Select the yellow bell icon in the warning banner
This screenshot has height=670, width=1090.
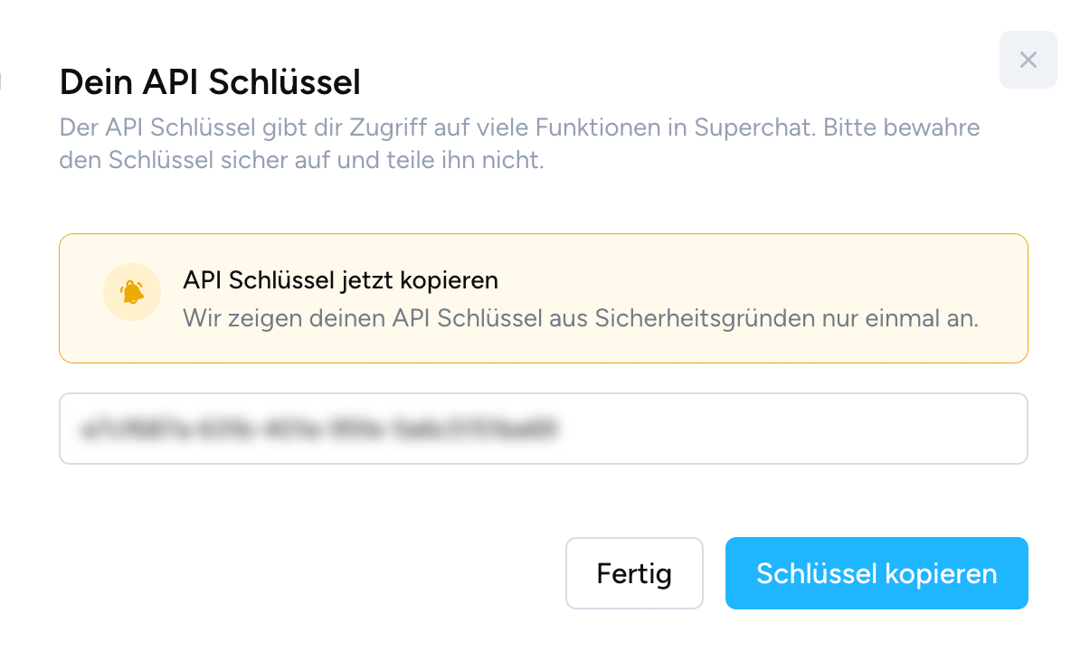click(132, 292)
